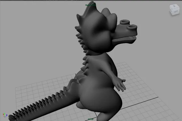Click the top face of the ViewCube
The image size is (182, 121).
(x=174, y=6)
